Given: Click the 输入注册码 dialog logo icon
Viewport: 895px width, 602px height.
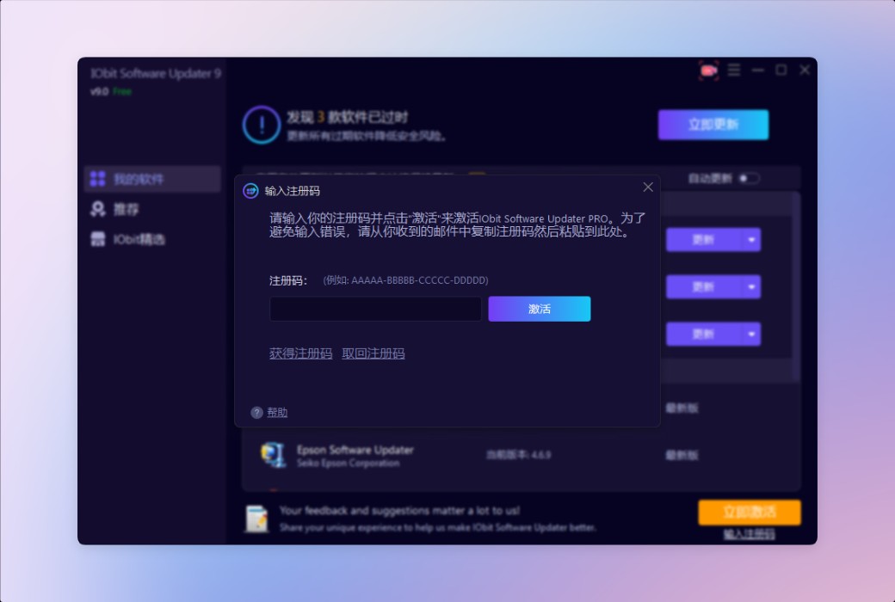Looking at the screenshot, I should point(250,191).
